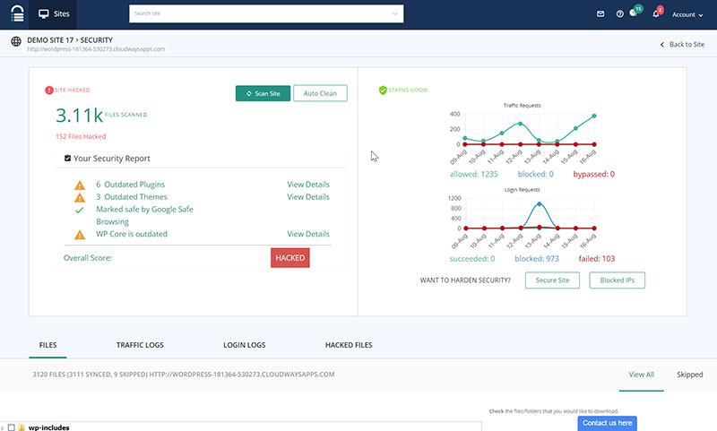
Task: Click the Your Security Report checkbox icon
Action: (68, 158)
